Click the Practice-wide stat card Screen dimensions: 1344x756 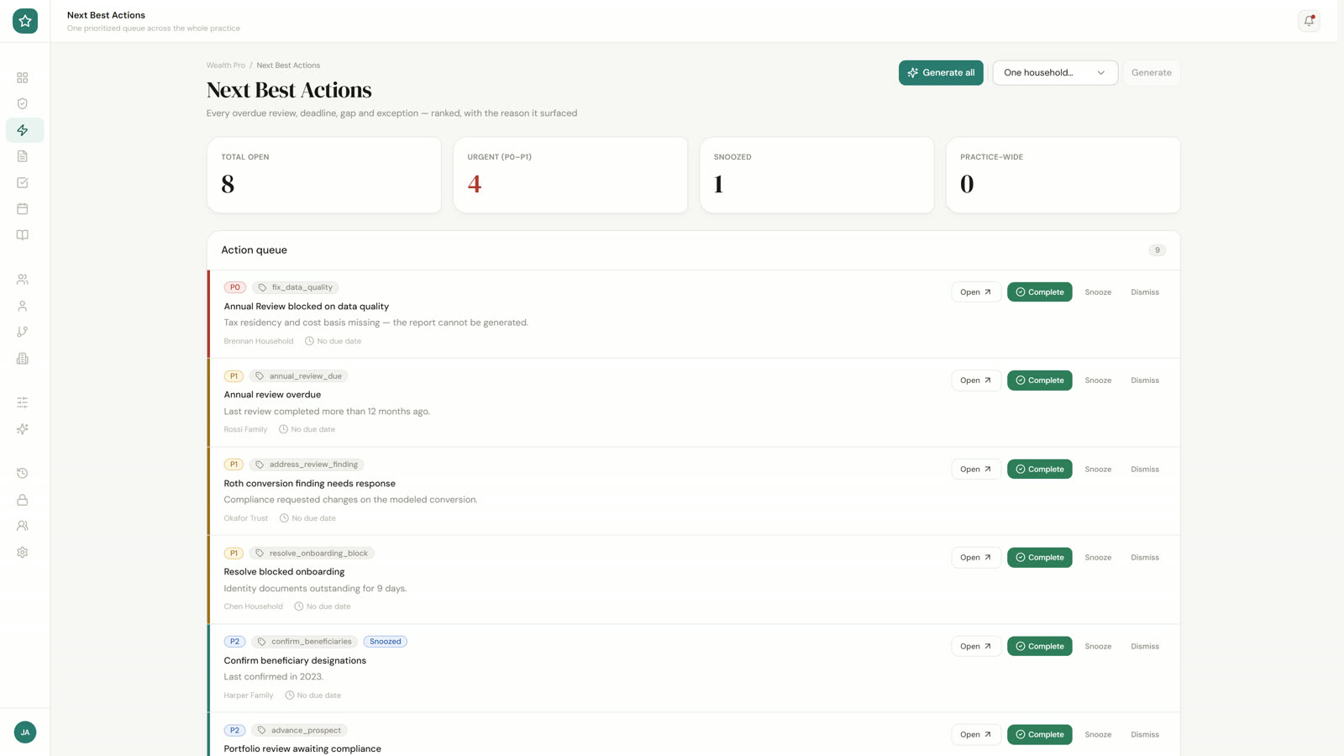(1063, 175)
